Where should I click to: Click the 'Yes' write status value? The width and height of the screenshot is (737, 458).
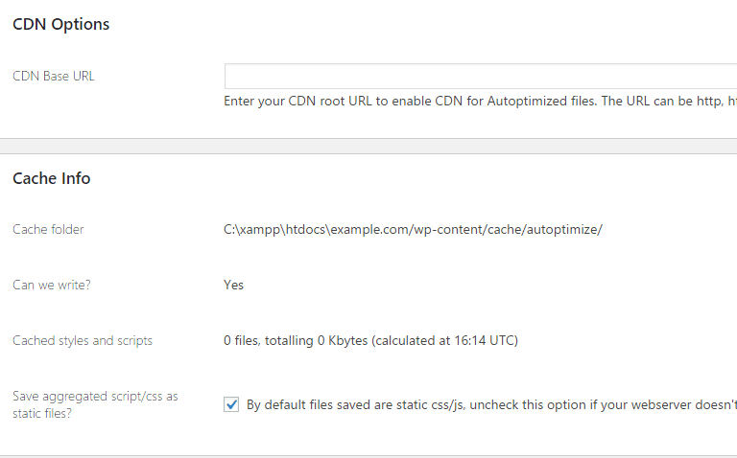coord(233,285)
